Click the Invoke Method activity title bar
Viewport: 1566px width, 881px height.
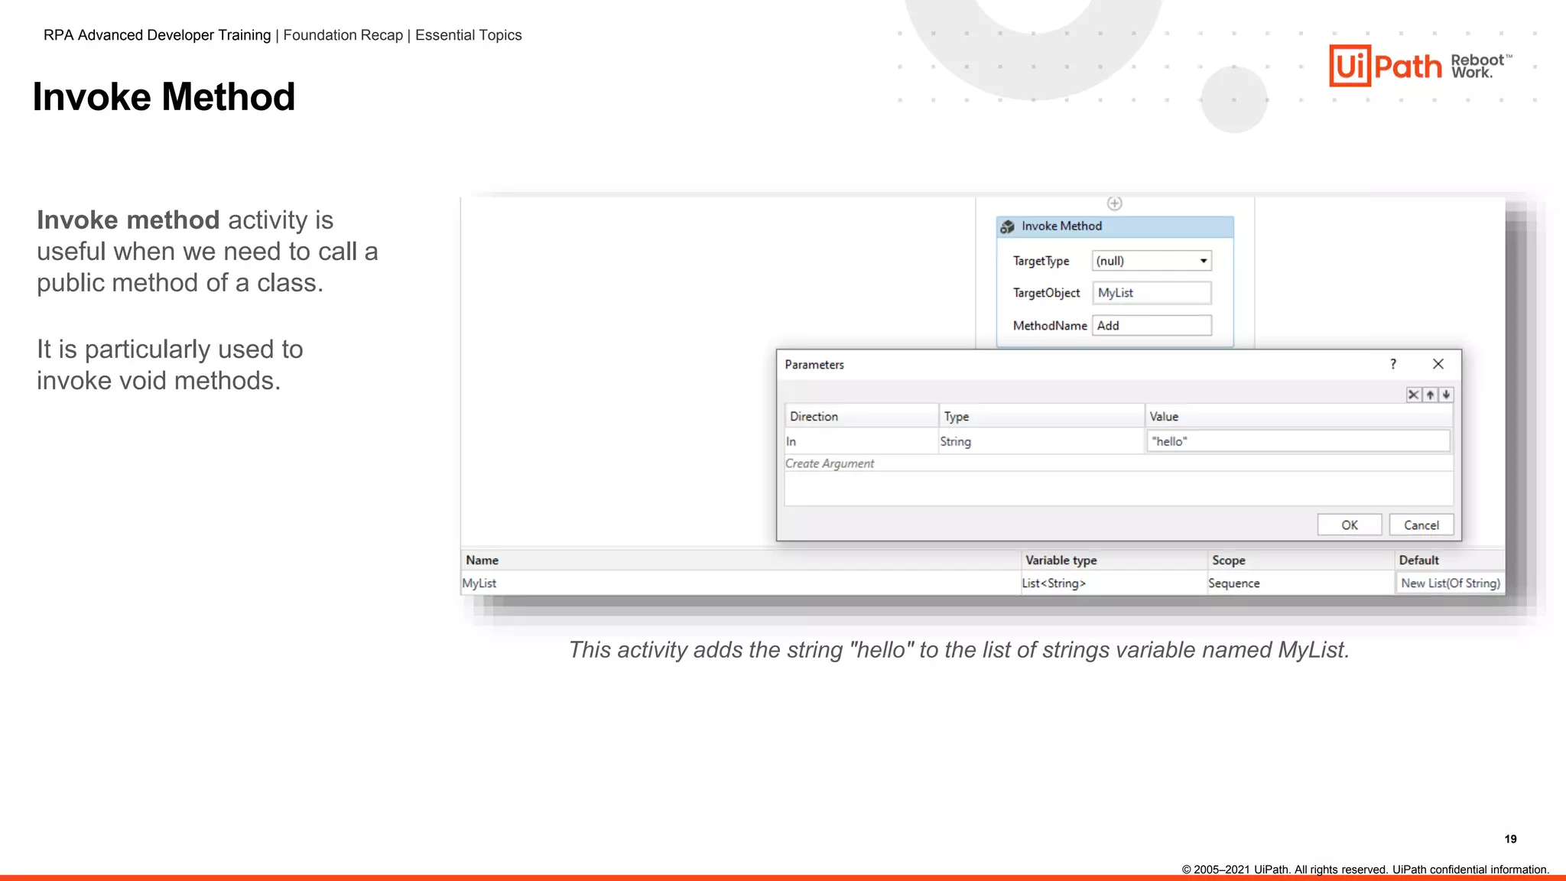1115,226
